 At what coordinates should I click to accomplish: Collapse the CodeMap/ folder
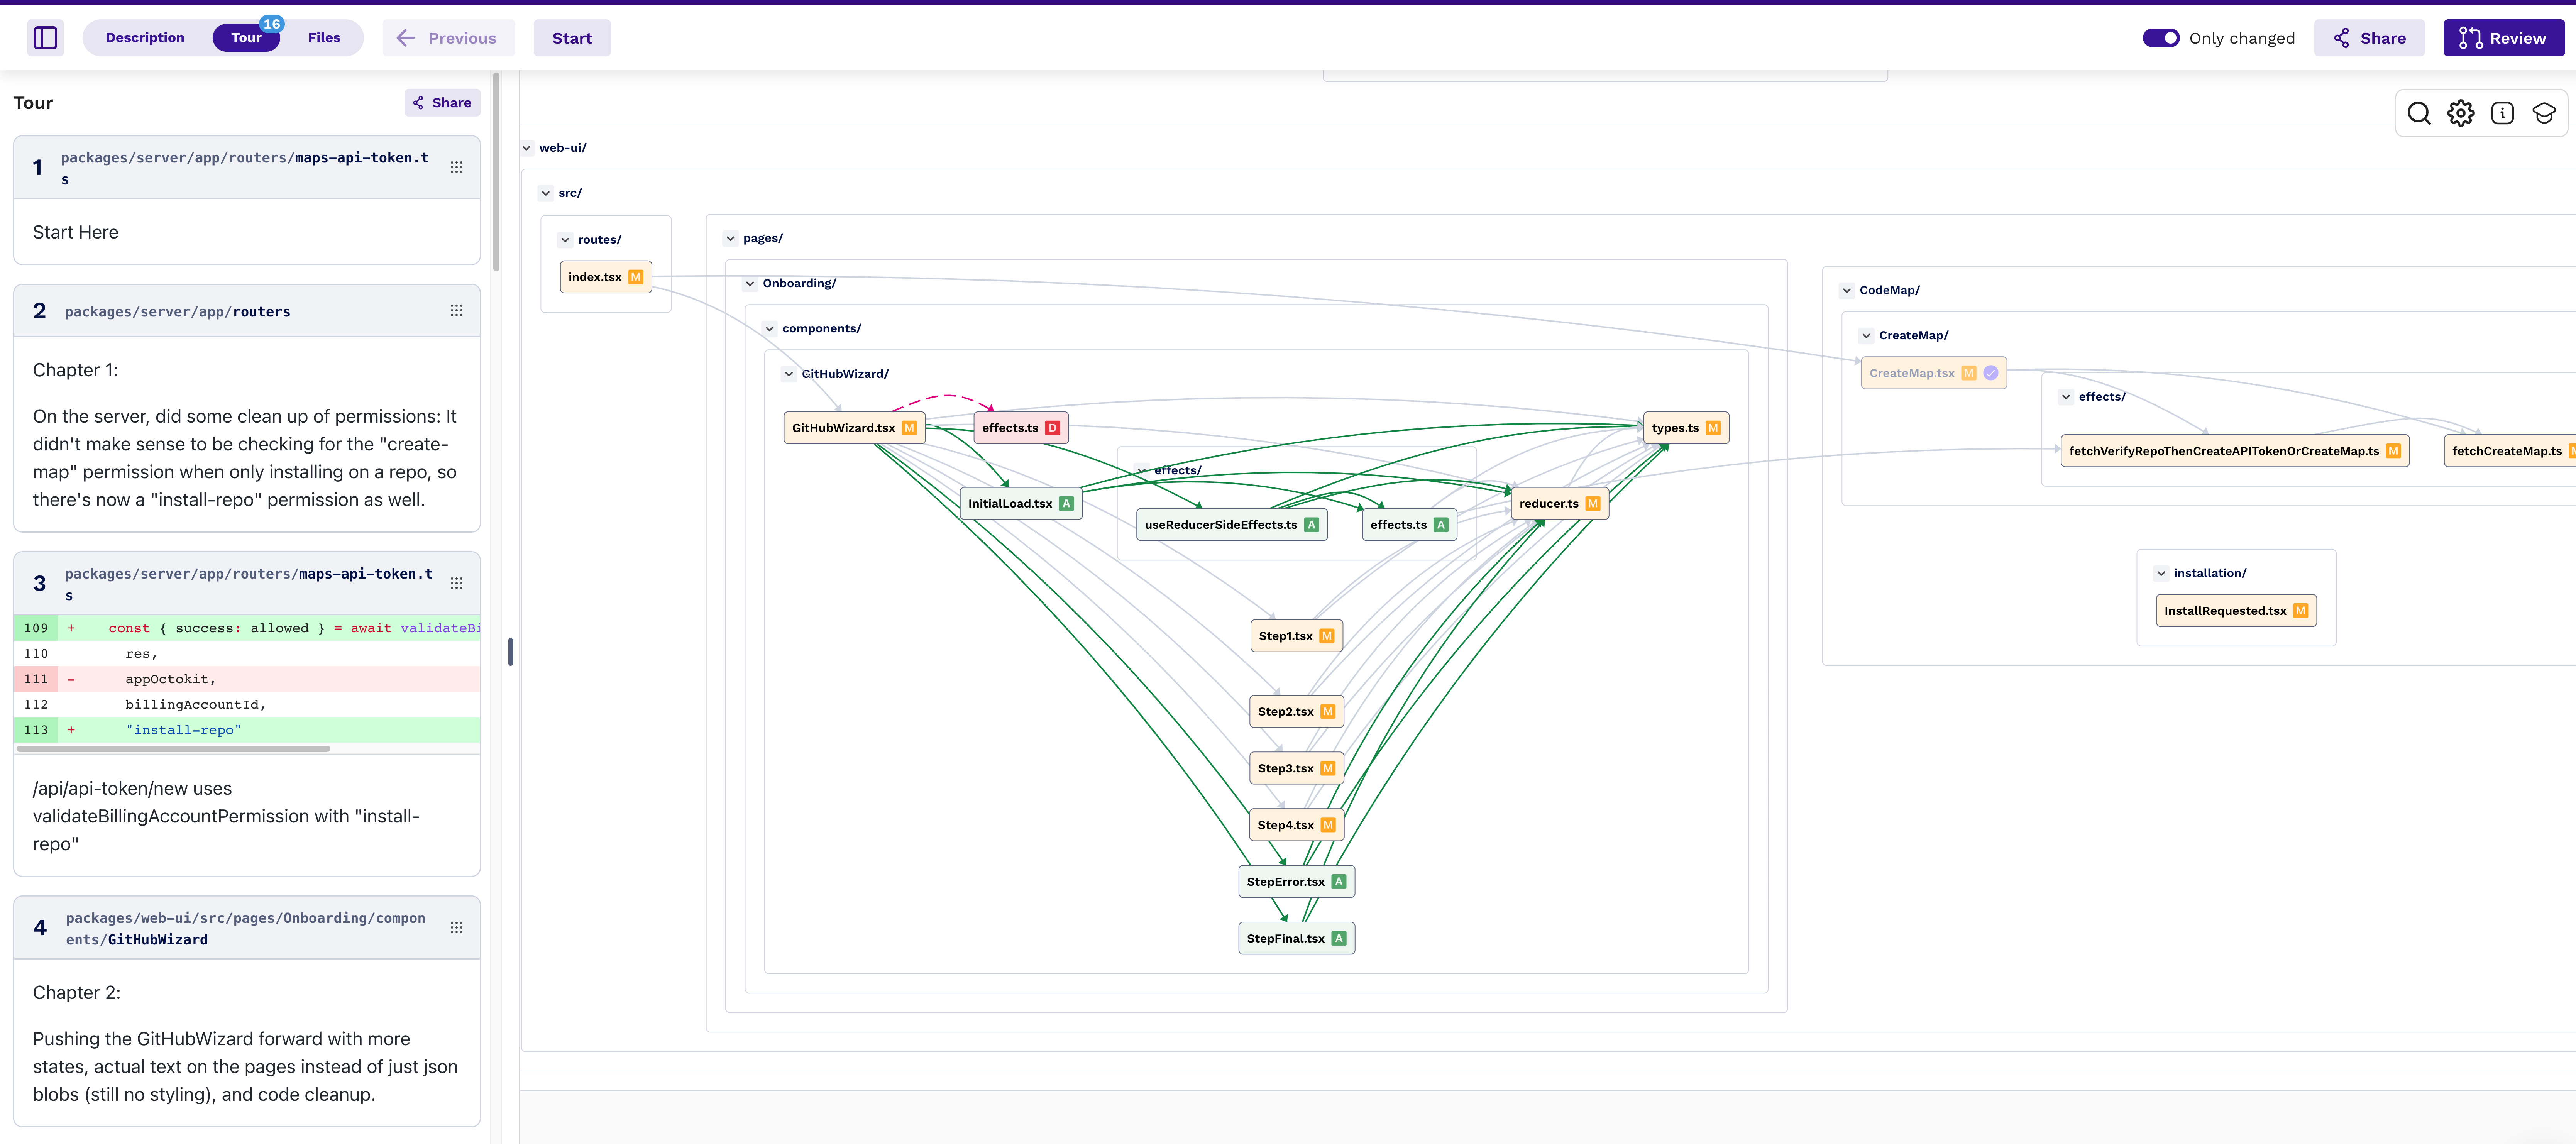(1847, 291)
